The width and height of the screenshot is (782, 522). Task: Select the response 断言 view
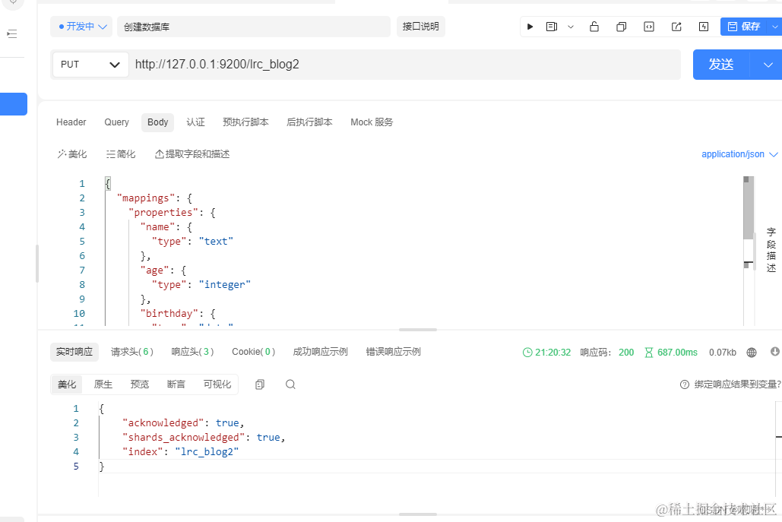(x=176, y=384)
